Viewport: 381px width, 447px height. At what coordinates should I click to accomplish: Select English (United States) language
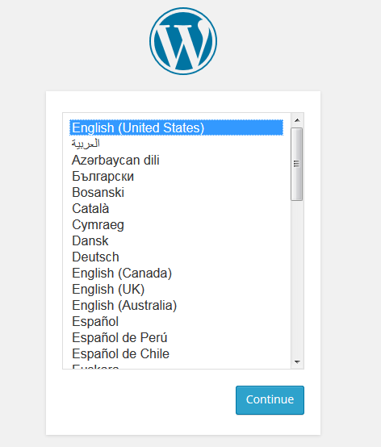[176, 127]
